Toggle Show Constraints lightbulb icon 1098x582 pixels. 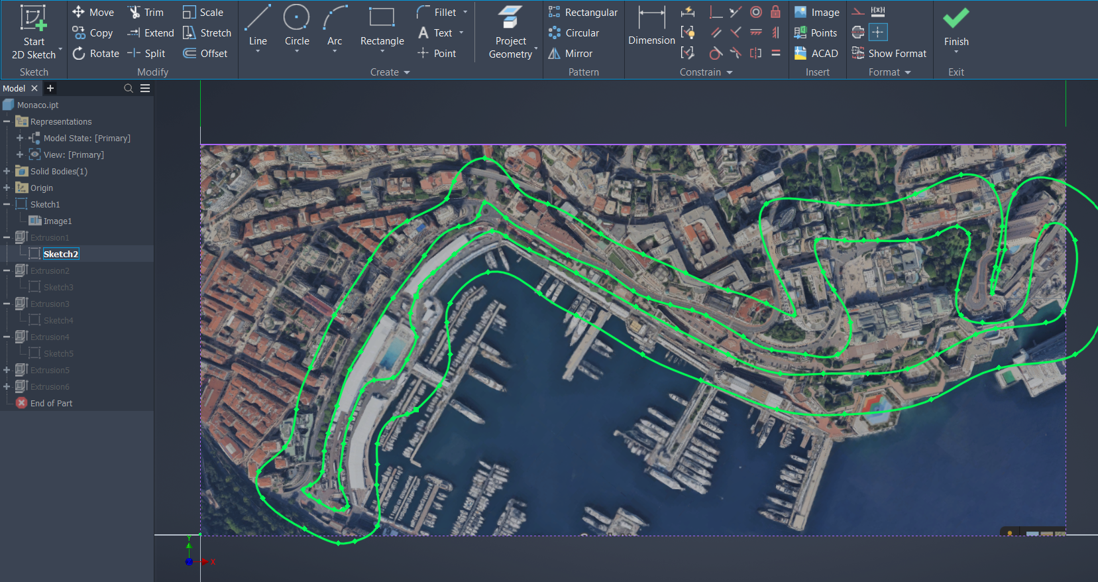tap(688, 32)
